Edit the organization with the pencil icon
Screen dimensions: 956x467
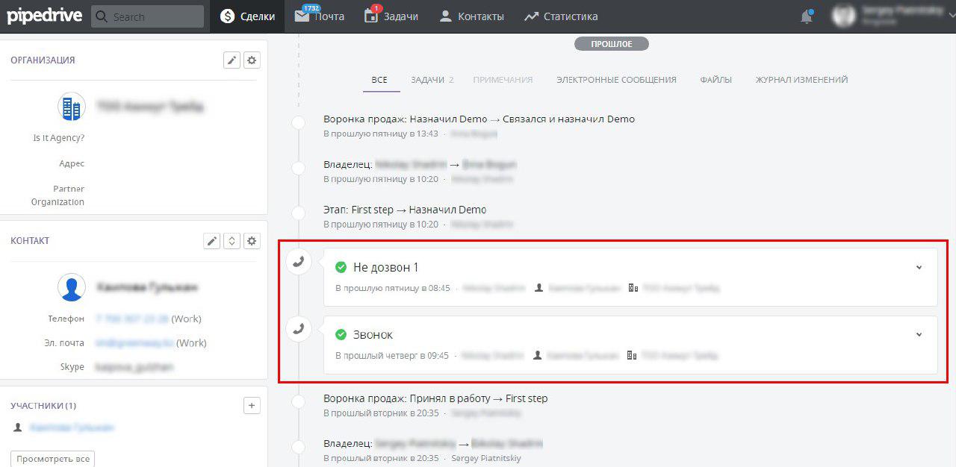232,60
